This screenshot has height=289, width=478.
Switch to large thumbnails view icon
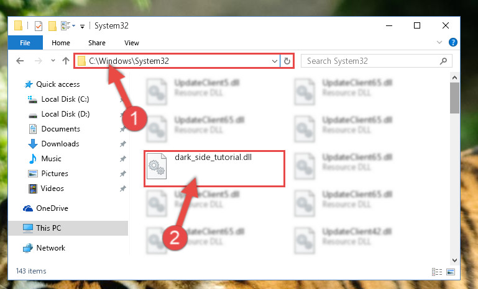pyautogui.click(x=451, y=272)
